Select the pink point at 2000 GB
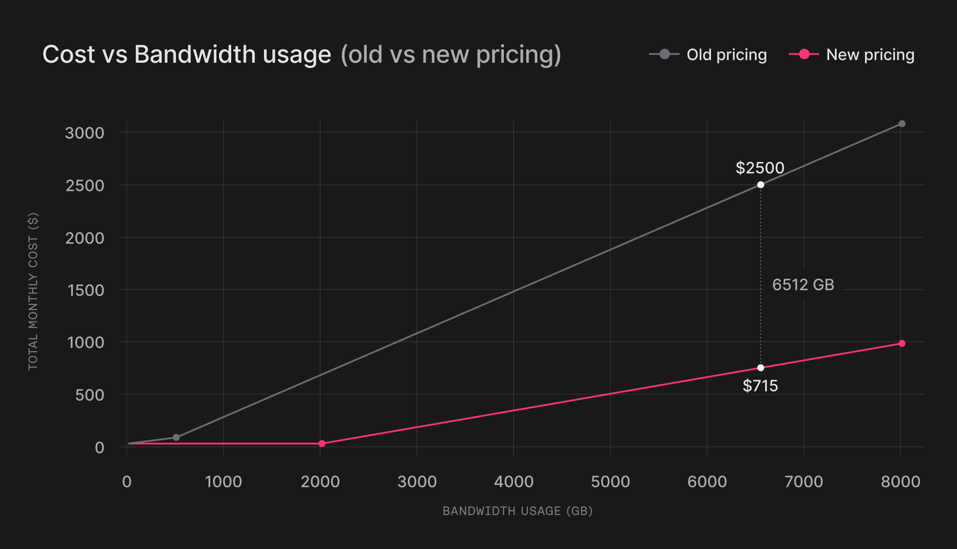Screen dimensions: 957x549 [x=321, y=444]
